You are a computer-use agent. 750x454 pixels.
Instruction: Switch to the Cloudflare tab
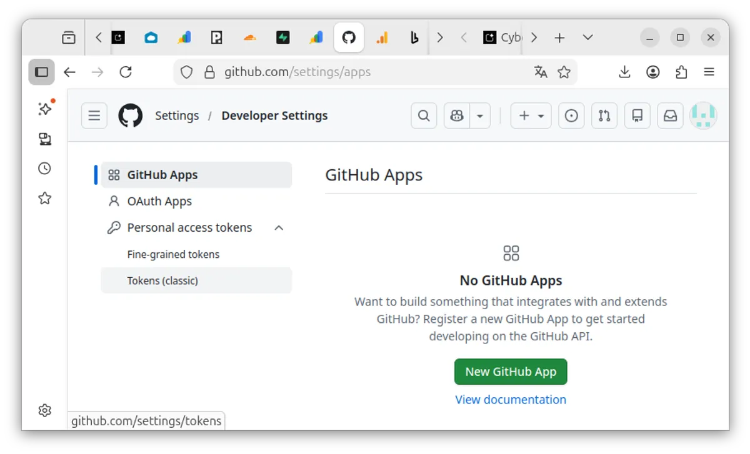[249, 37]
